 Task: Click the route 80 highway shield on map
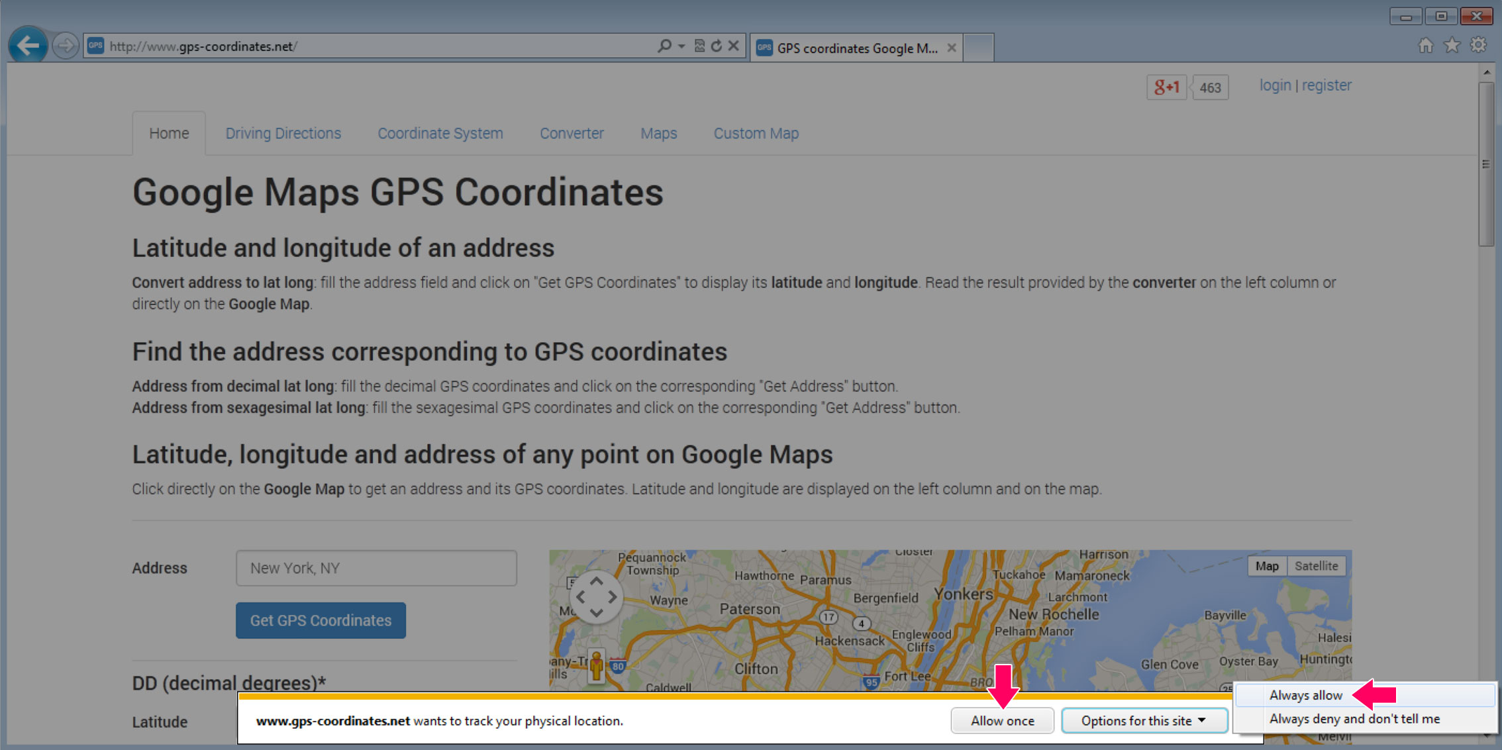(x=618, y=667)
